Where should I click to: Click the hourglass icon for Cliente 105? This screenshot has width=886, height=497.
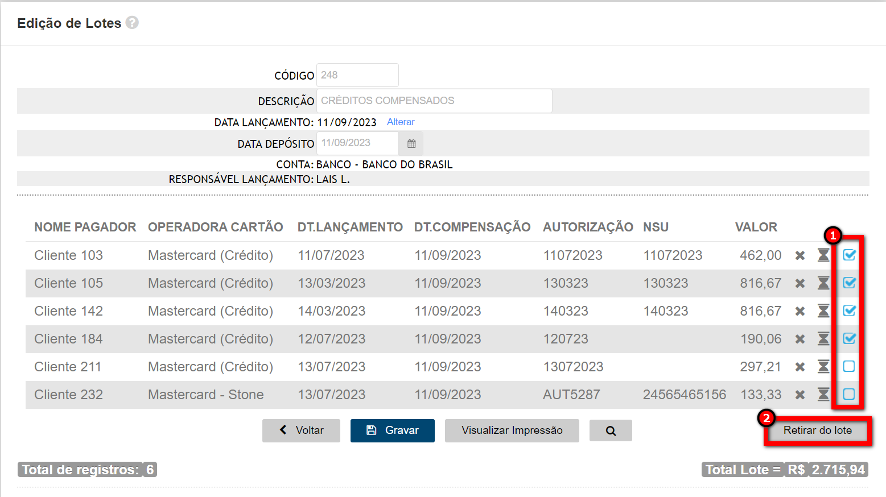pyautogui.click(x=823, y=283)
